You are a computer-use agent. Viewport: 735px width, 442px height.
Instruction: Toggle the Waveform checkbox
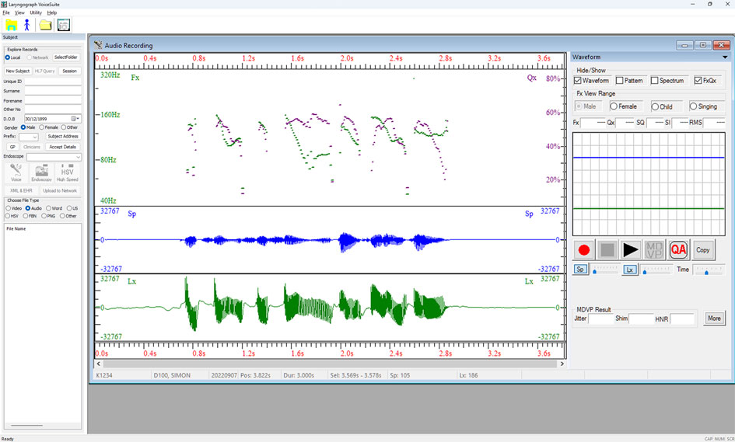pos(577,81)
